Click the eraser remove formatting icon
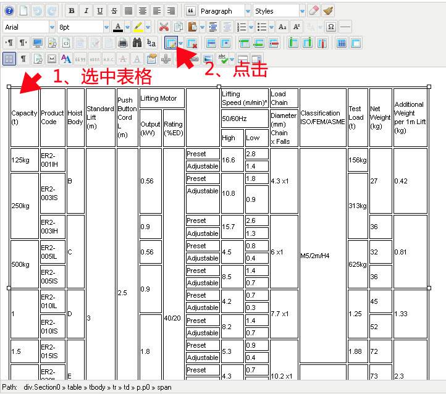446x394 pixels. 314,10
